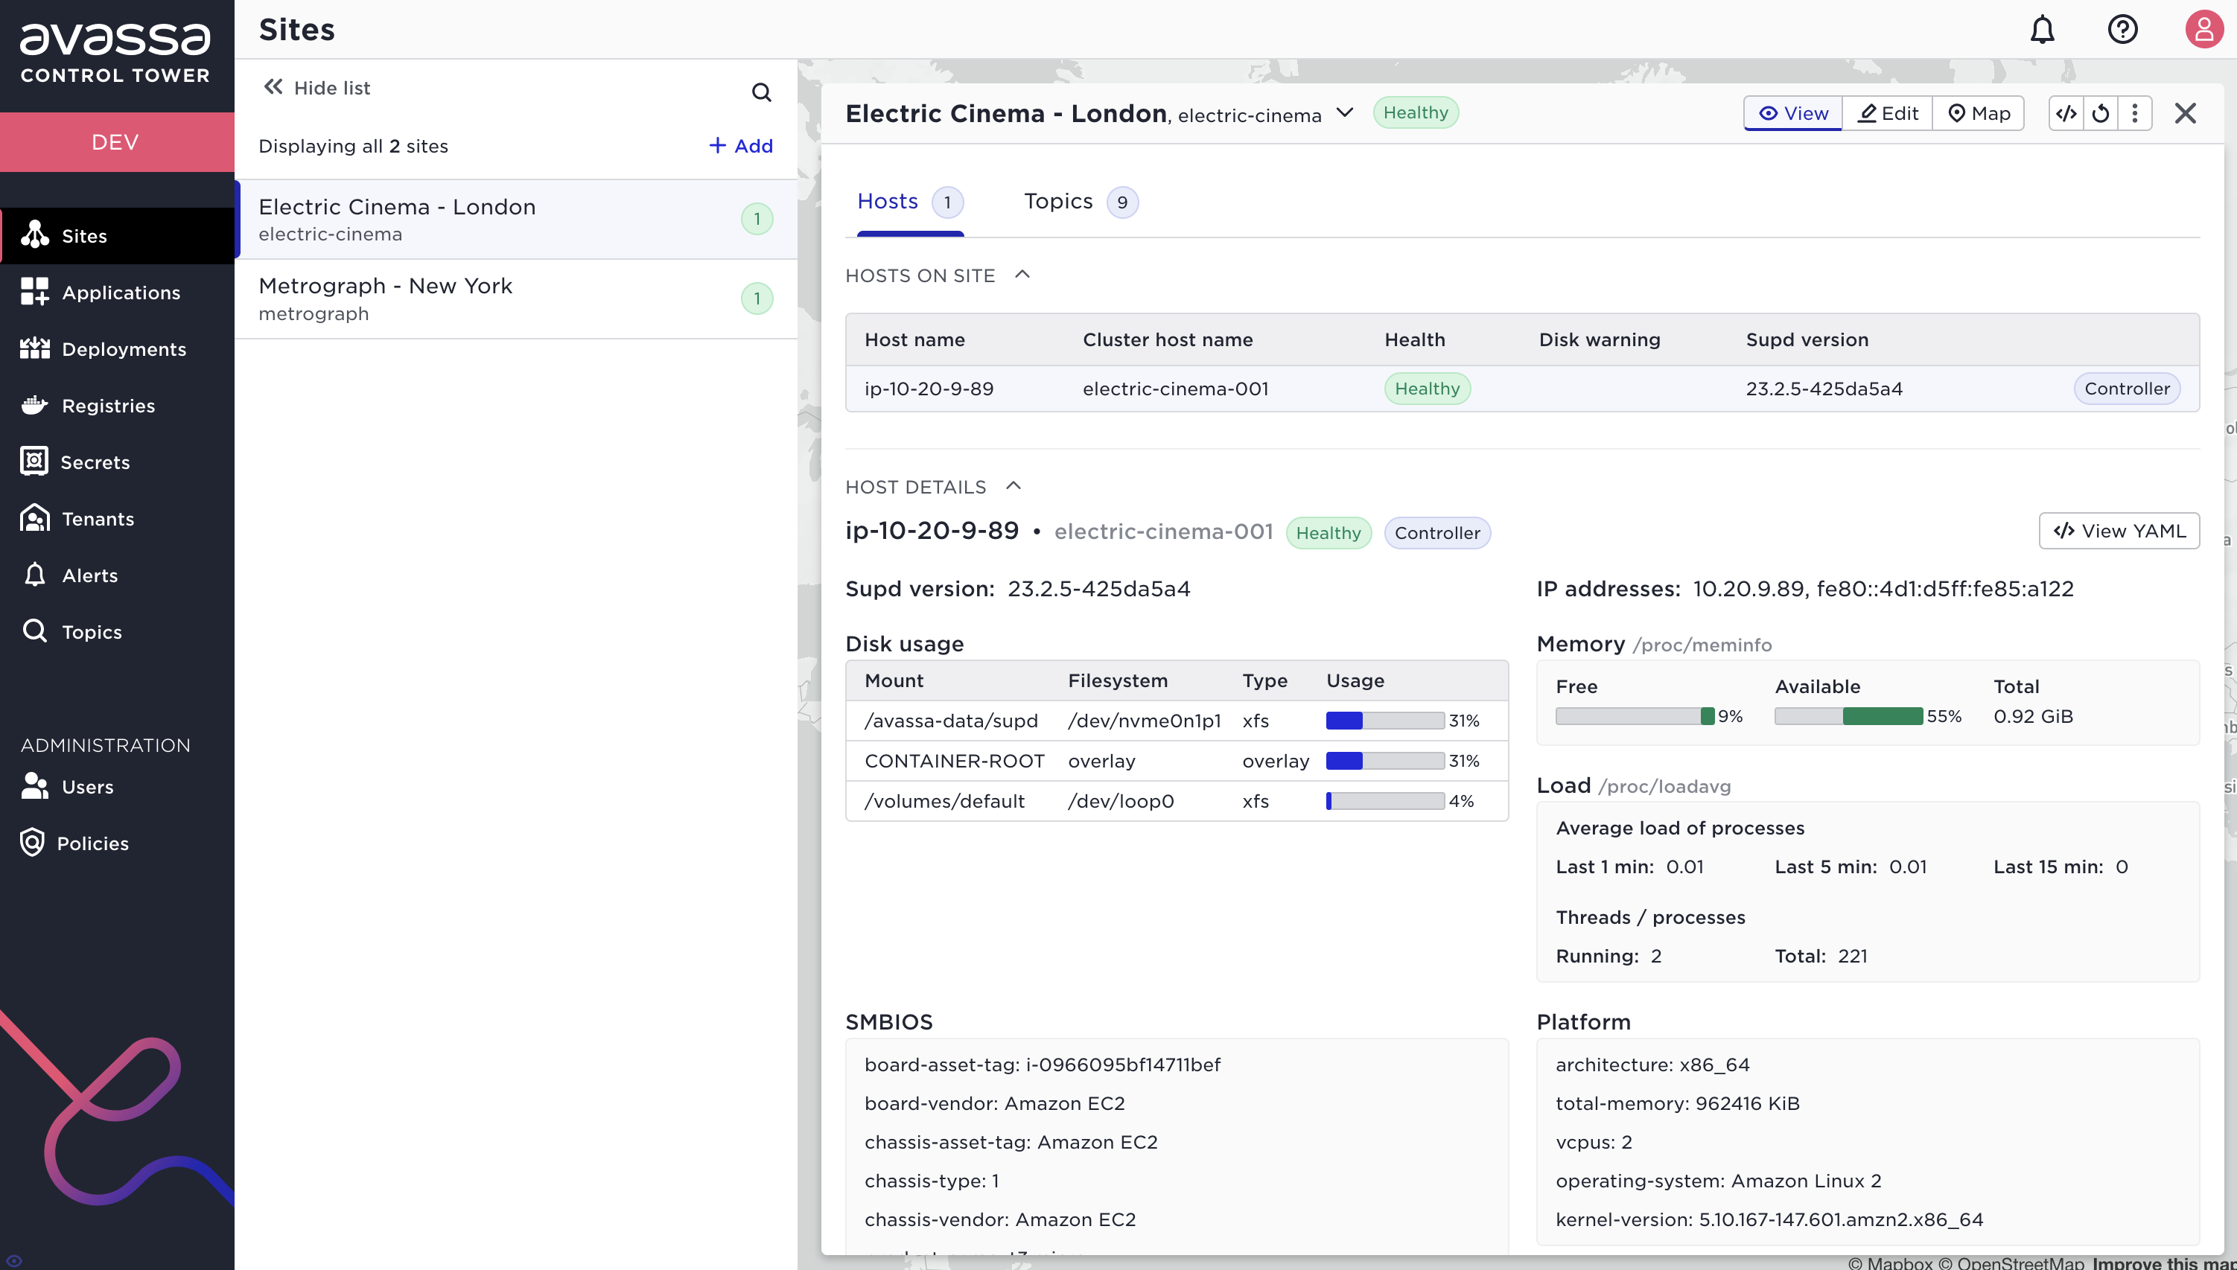Click the IP addresses value

[1883, 589]
